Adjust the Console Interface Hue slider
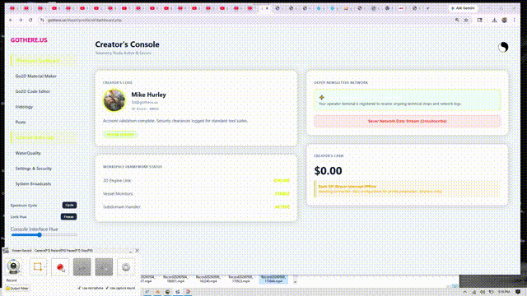This screenshot has width=527, height=296. (x=44, y=235)
